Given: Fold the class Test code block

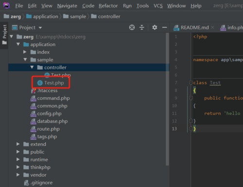Looking at the screenshot, I should [x=191, y=83].
